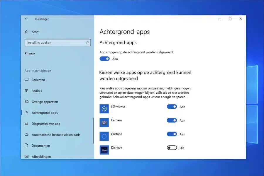
Task: Open Berichten permissions page
Action: click(57, 80)
